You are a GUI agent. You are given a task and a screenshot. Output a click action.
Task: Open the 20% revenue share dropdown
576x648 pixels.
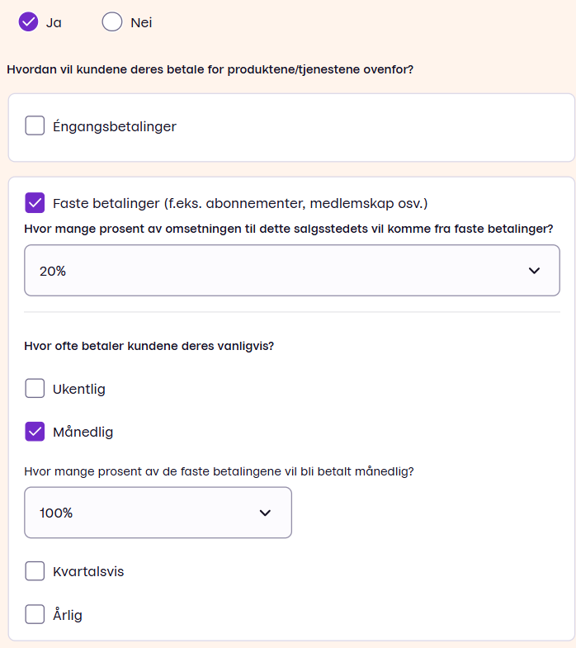281,271
